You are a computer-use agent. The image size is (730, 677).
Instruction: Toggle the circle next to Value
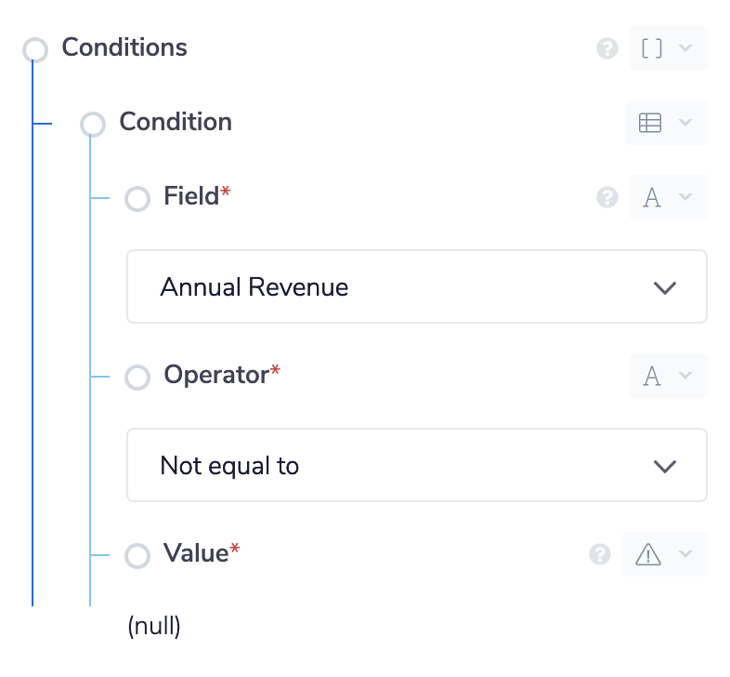tap(137, 556)
